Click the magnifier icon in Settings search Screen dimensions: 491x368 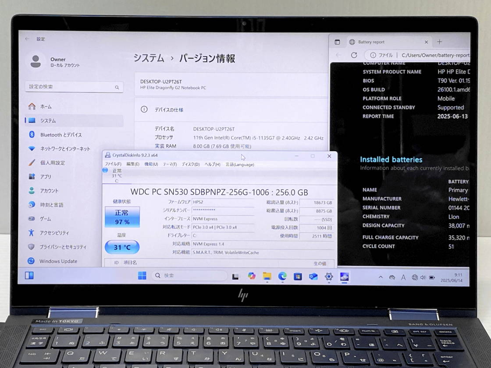(117, 87)
